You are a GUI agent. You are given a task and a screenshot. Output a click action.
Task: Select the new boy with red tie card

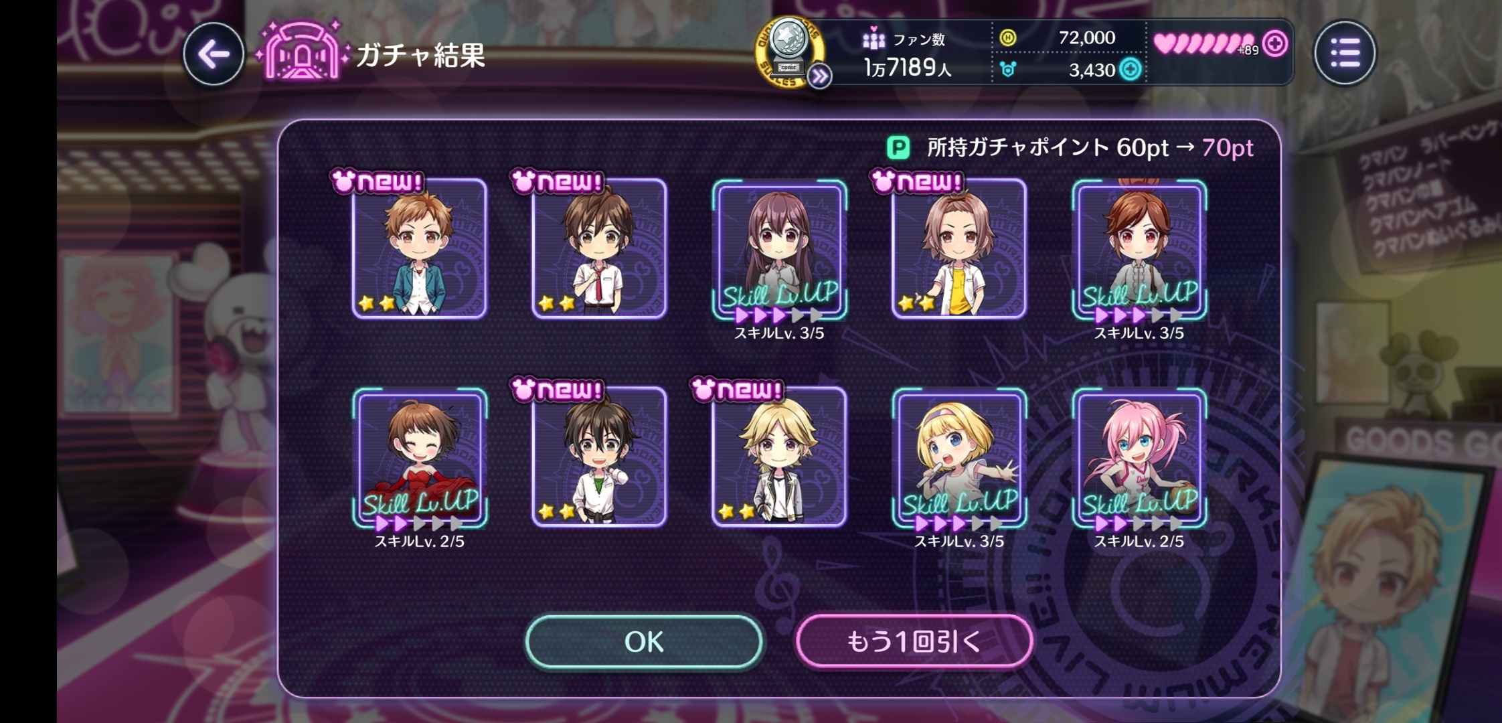(599, 248)
